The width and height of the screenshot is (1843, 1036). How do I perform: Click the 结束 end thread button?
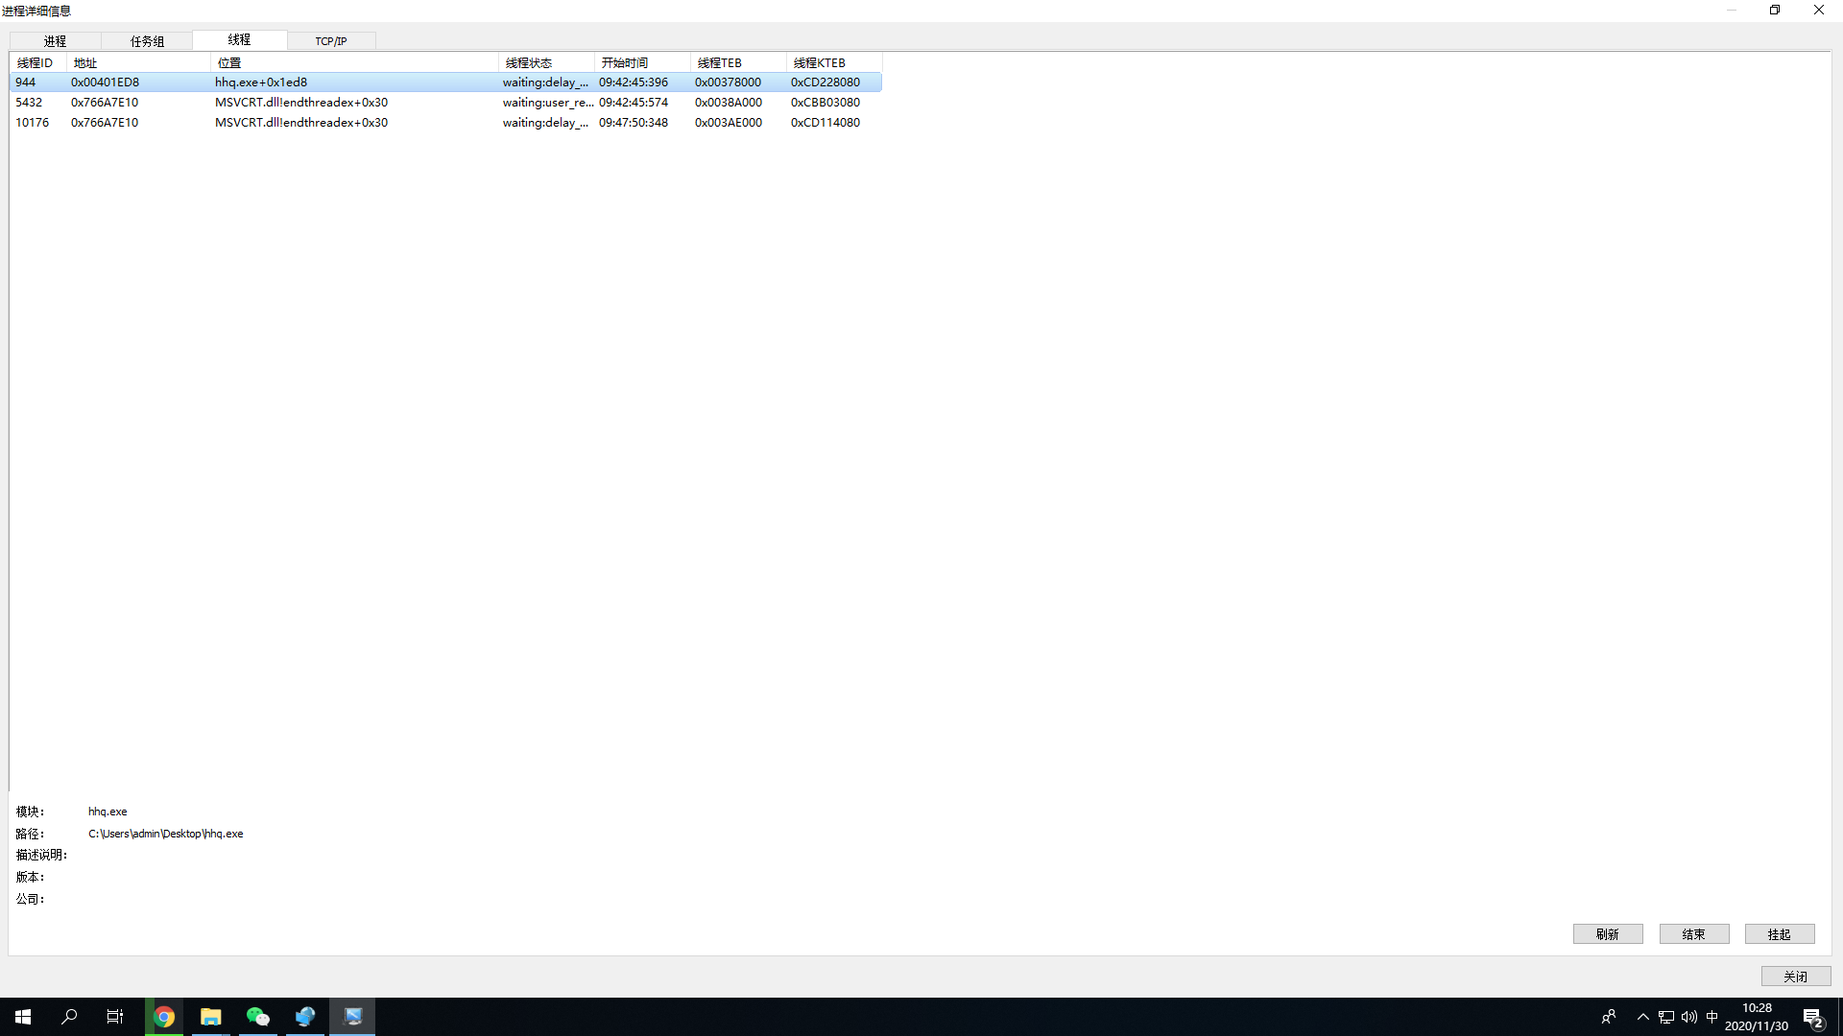[x=1694, y=934]
